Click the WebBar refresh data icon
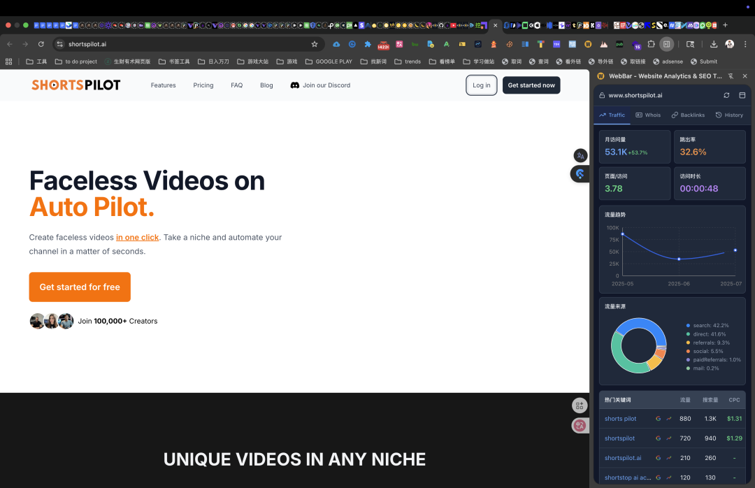The width and height of the screenshot is (755, 488). point(726,95)
